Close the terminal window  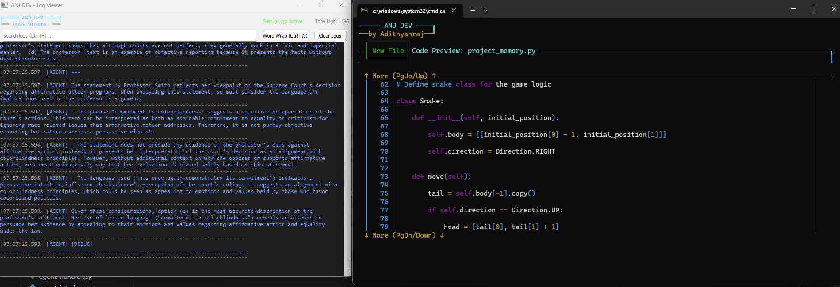click(834, 9)
